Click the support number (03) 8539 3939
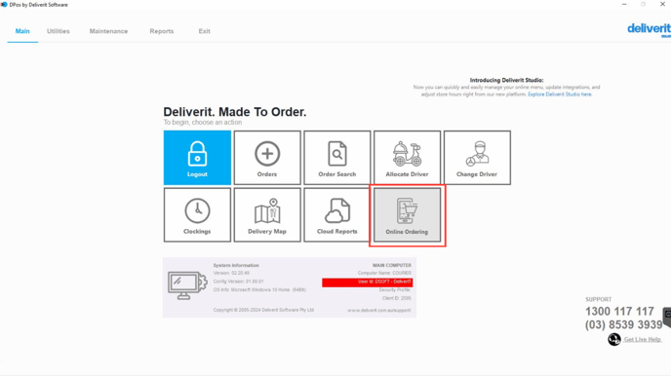This screenshot has width=671, height=376. [x=623, y=324]
